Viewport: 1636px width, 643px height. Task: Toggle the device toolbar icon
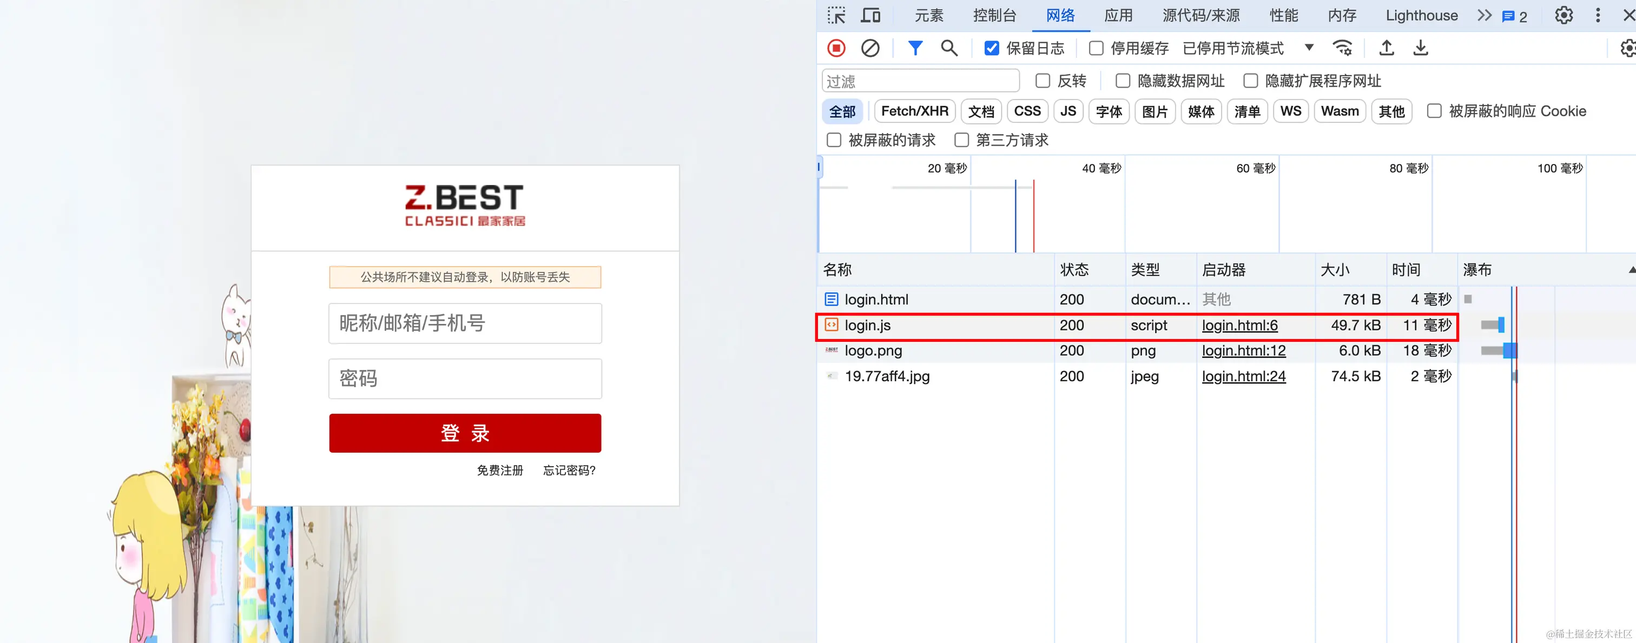tap(870, 15)
